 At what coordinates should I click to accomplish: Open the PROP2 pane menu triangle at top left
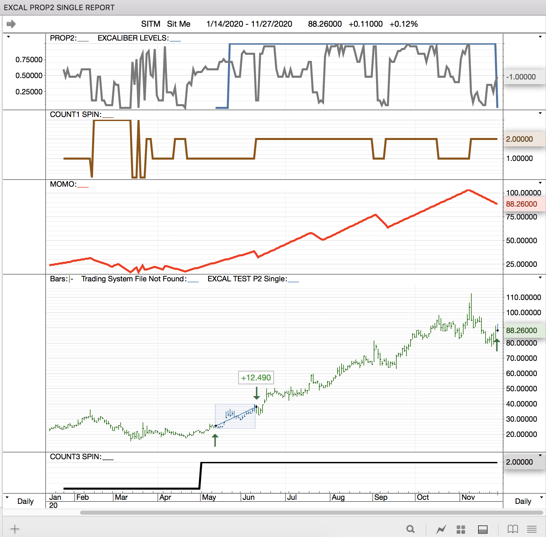click(8, 37)
